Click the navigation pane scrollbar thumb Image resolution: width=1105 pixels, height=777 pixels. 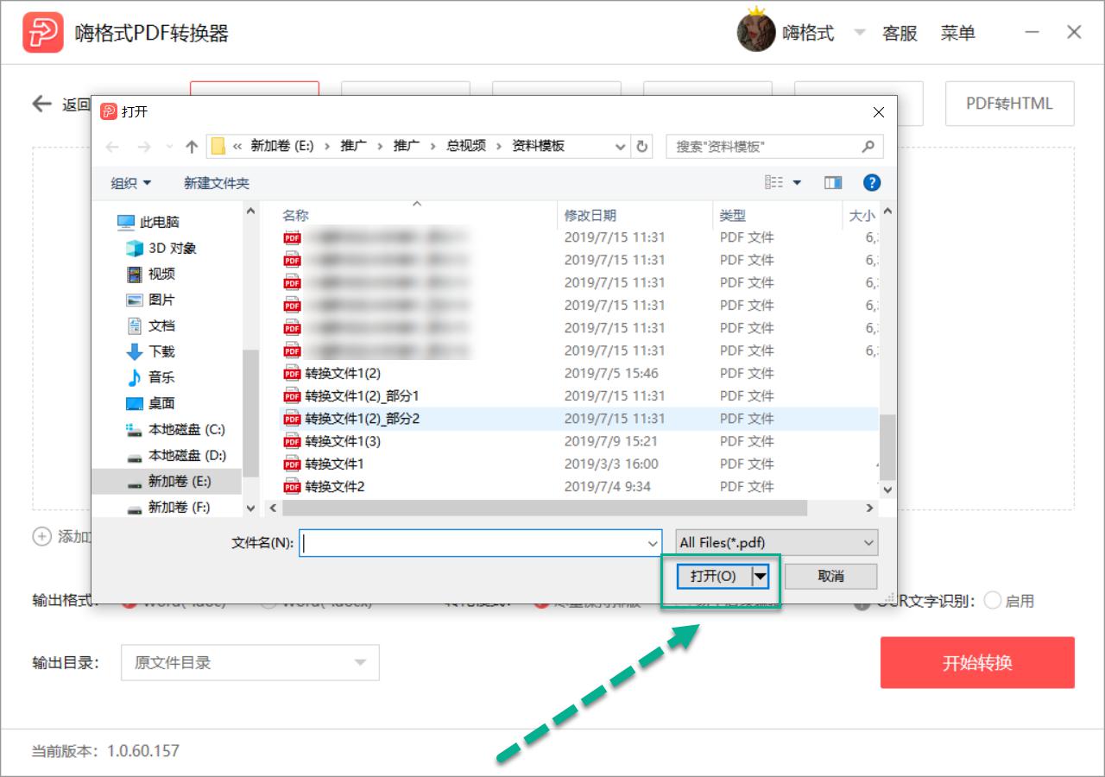[x=250, y=413]
